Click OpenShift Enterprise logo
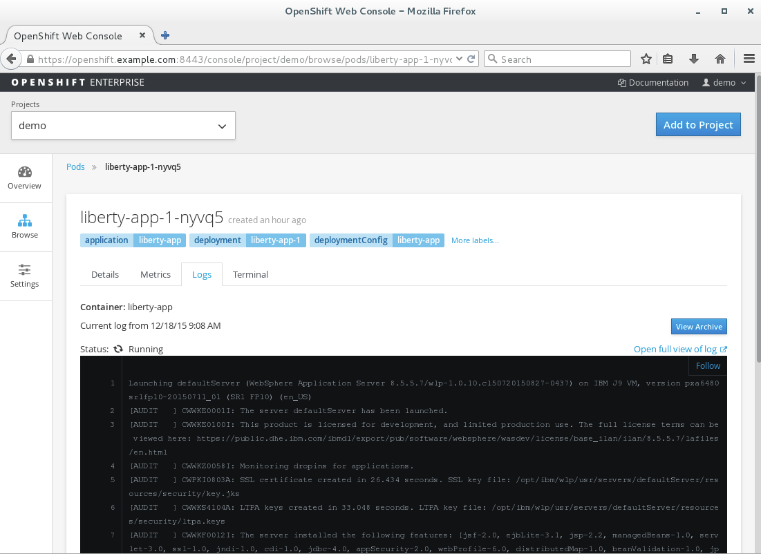The image size is (761, 554). click(77, 82)
